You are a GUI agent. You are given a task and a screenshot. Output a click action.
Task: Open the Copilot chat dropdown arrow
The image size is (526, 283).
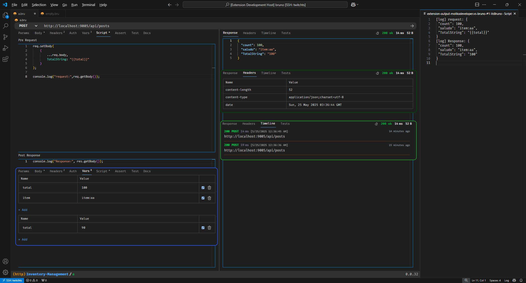pyautogui.click(x=358, y=5)
